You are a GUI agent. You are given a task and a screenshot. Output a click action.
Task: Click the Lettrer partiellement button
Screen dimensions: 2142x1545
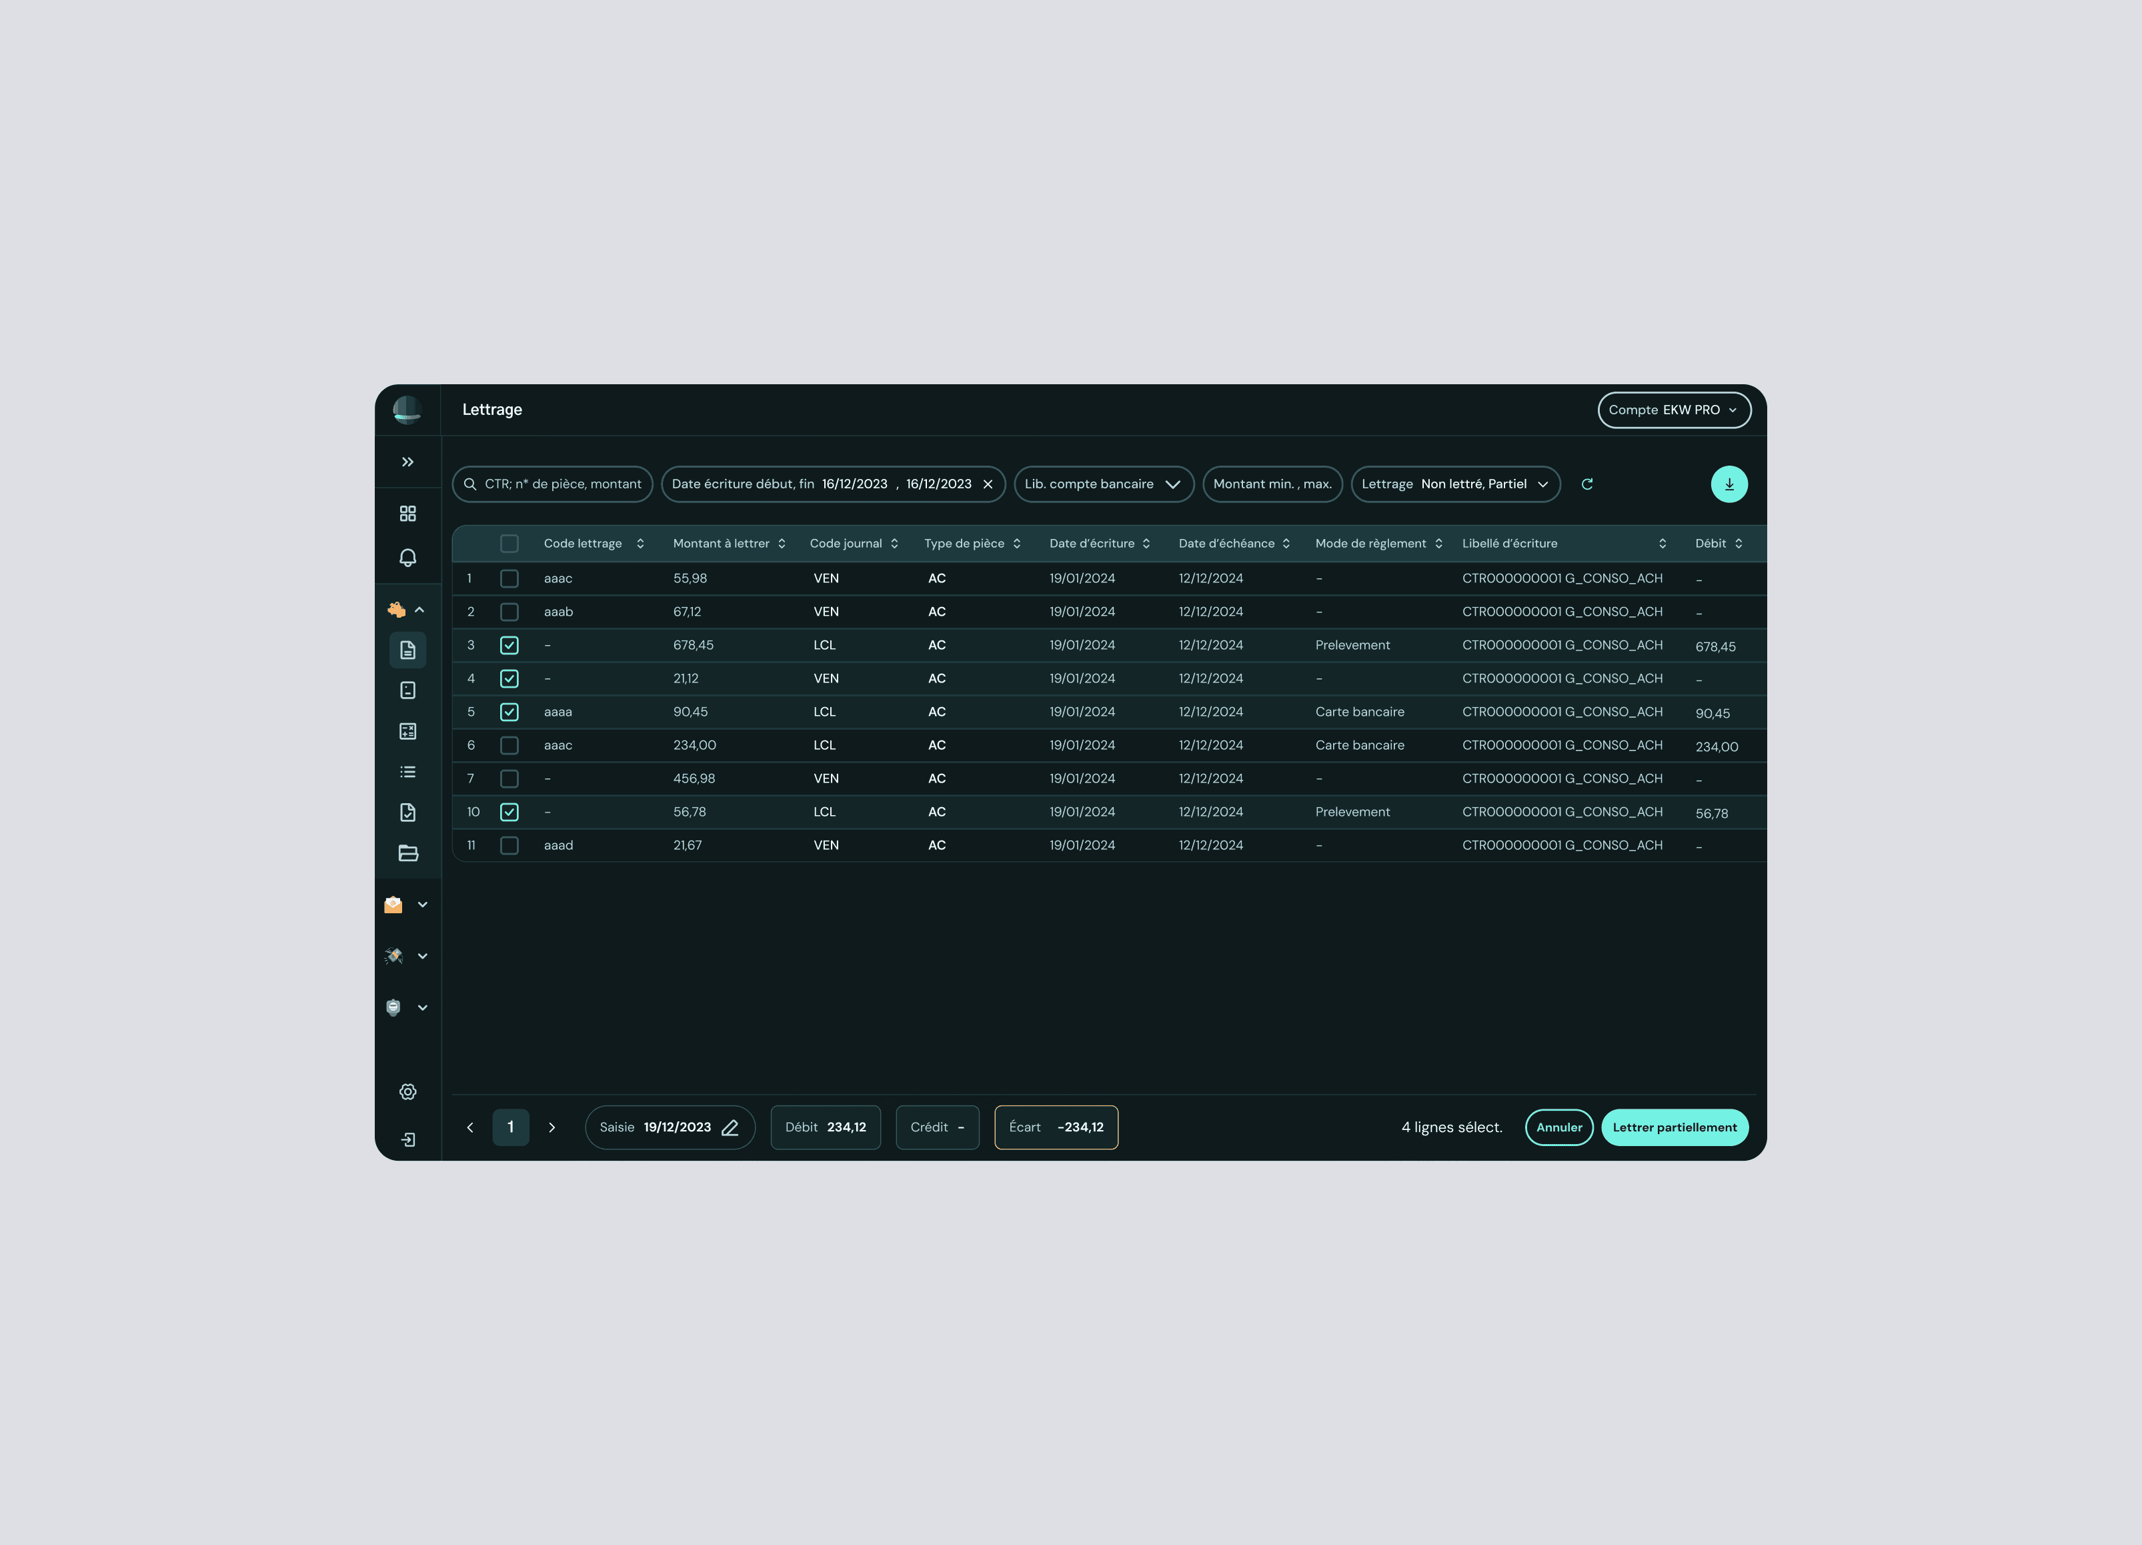(x=1674, y=1127)
